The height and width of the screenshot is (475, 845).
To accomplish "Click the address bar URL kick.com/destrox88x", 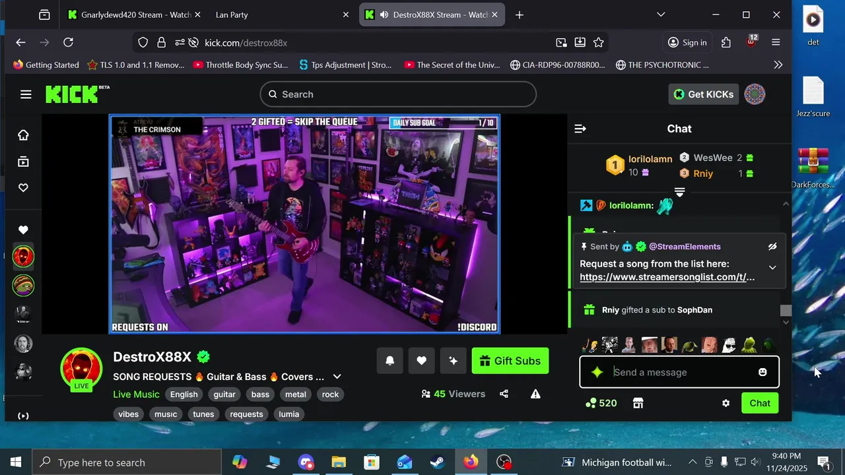I will pos(246,43).
